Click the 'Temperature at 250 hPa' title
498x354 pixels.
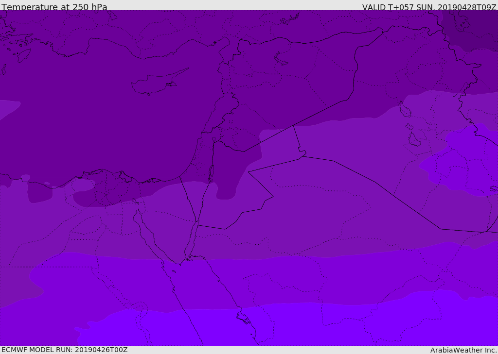[x=54, y=7]
